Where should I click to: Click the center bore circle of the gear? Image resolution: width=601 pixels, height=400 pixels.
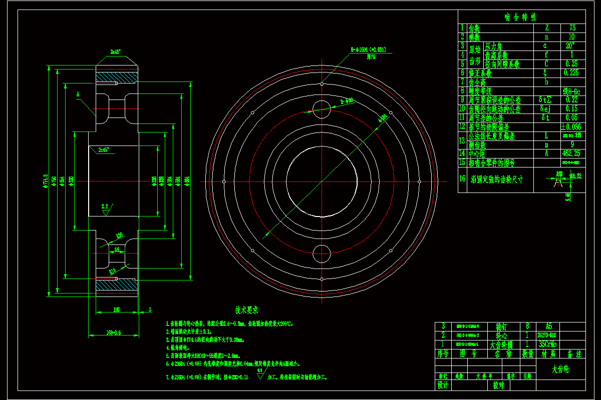tap(321, 181)
